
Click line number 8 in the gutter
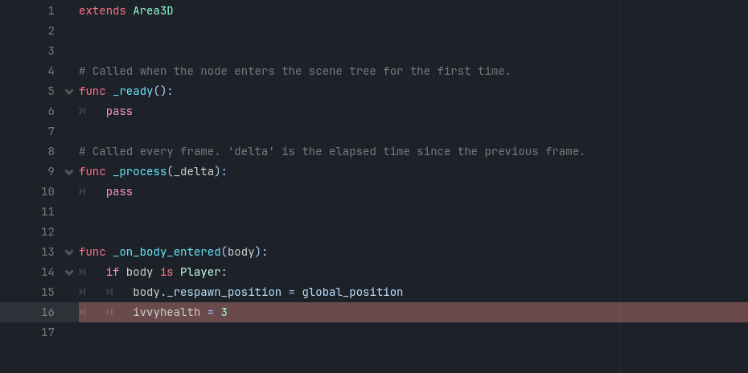[51, 151]
